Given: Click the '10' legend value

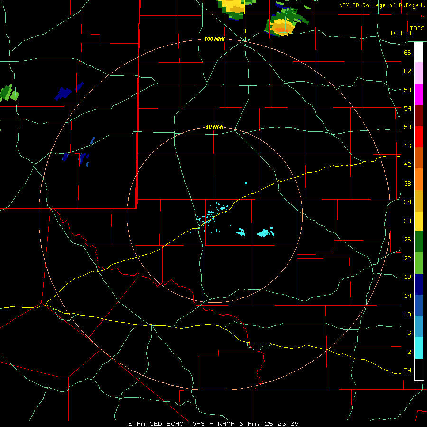Looking at the screenshot, I should point(408,314).
